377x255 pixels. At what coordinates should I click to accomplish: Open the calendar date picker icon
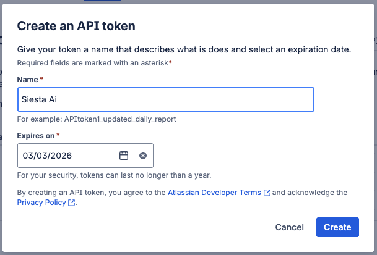click(x=124, y=156)
